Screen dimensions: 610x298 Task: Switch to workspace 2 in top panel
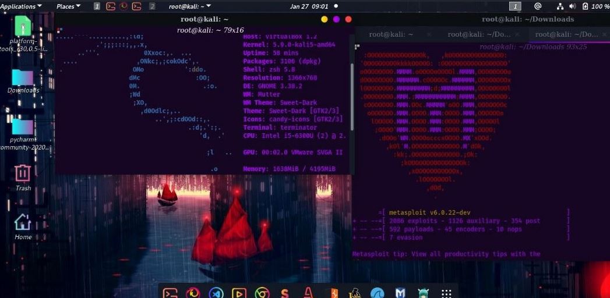pyautogui.click(x=153, y=6)
